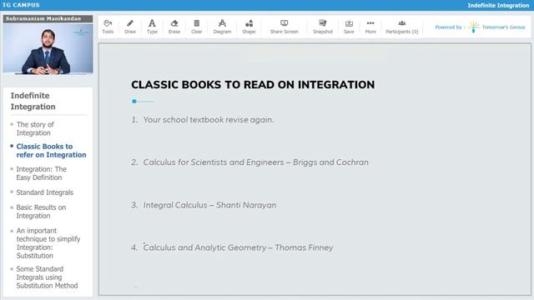Click the 'Thomas Finney' book line
534x300 pixels.
point(238,247)
